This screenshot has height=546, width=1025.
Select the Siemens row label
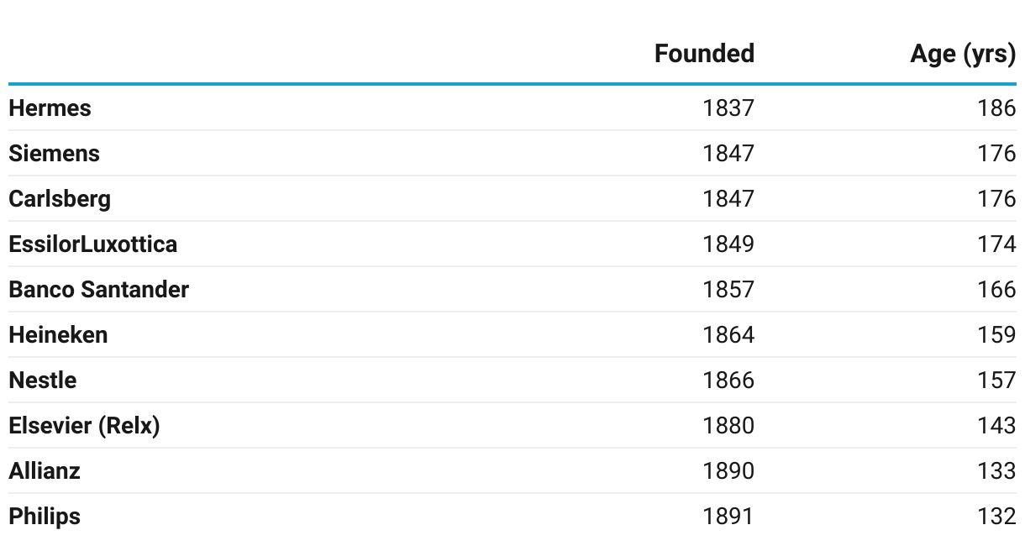[54, 154]
